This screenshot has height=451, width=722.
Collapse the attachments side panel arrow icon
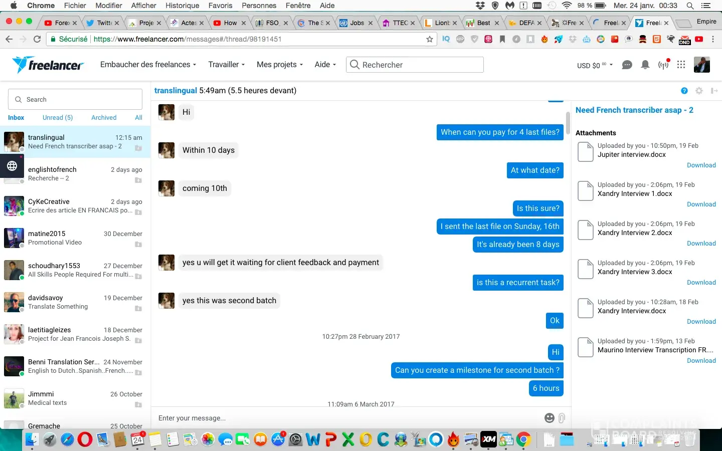pos(714,91)
